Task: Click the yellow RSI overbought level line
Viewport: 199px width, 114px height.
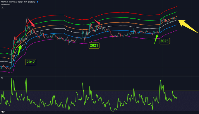Action: click(99, 91)
